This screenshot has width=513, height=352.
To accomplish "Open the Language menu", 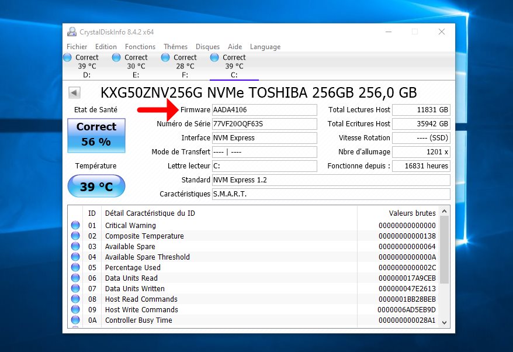I will coord(265,47).
